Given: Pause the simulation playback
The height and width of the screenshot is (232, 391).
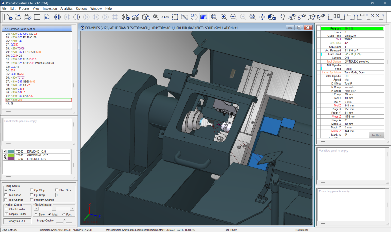Looking at the screenshot, I should [x=76, y=17].
